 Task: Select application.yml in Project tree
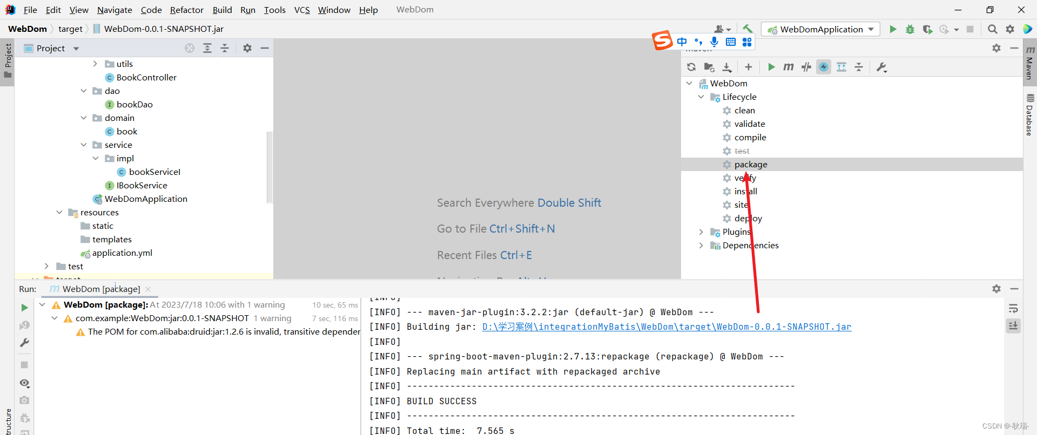pos(122,253)
